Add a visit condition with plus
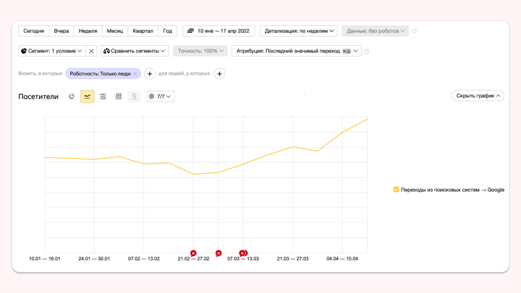 pos(150,74)
